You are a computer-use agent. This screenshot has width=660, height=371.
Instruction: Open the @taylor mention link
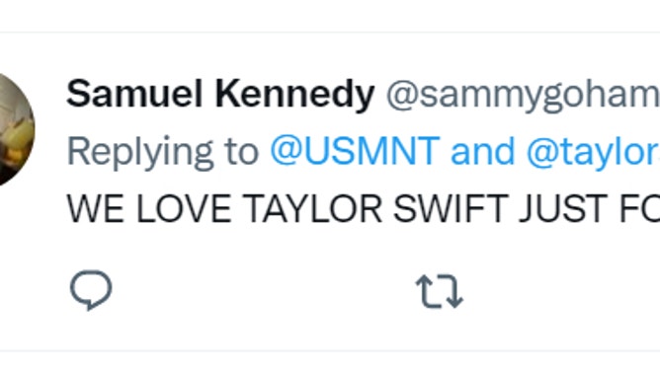point(593,152)
